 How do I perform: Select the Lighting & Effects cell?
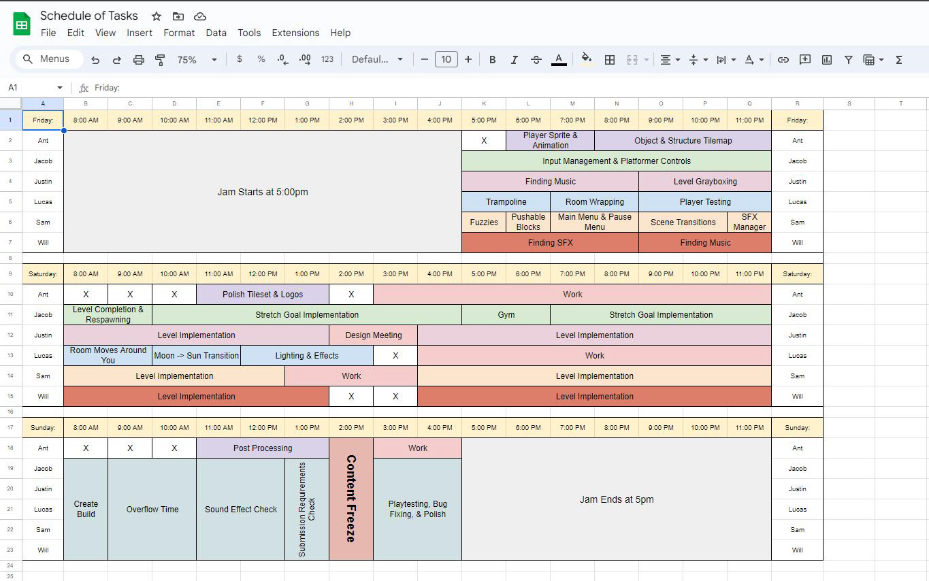(x=307, y=356)
